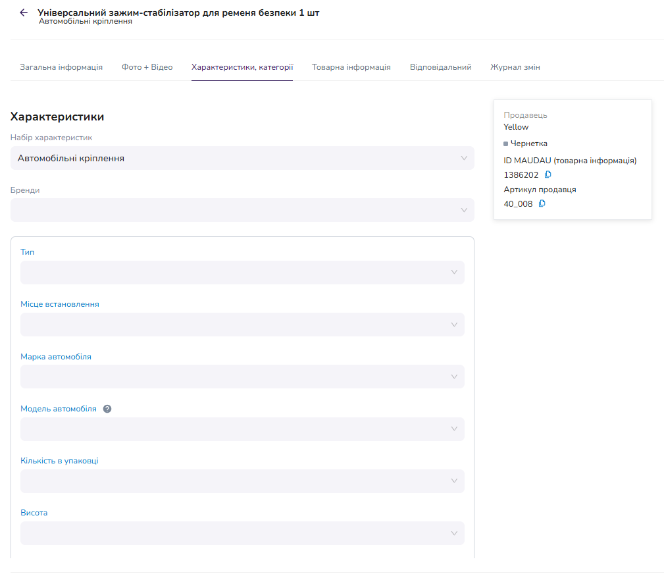Click the Місце встановлення label
Screen dimensions: 664x576
[60, 304]
